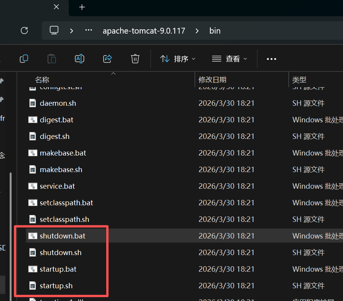Click the refresh button

(x=24, y=30)
